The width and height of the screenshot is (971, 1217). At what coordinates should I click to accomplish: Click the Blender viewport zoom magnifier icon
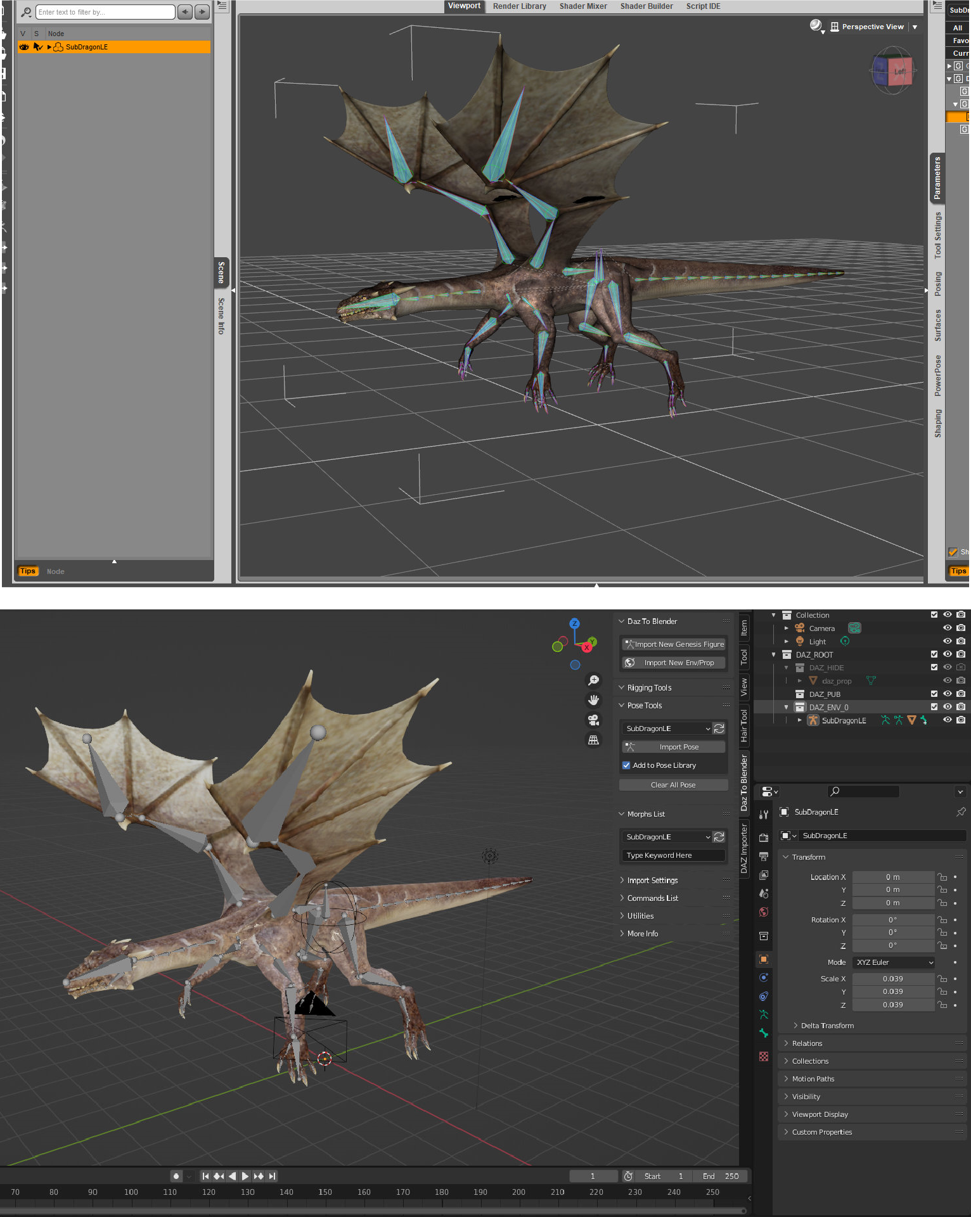(593, 680)
